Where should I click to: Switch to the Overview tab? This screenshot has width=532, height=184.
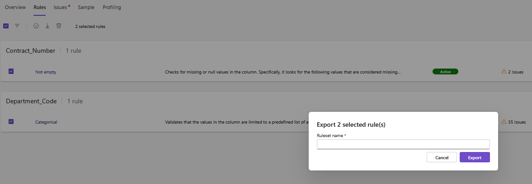[x=15, y=7]
